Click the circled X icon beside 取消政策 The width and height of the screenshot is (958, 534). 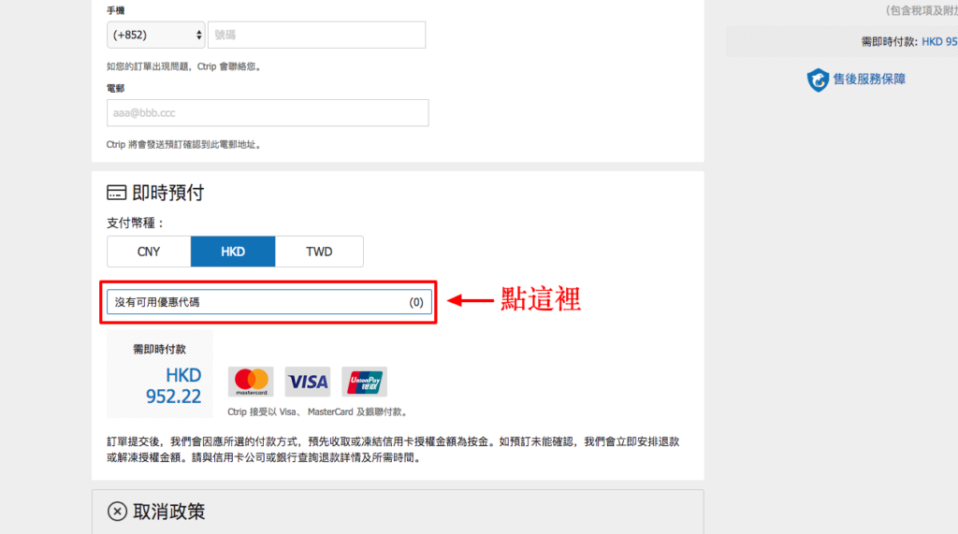(x=117, y=512)
